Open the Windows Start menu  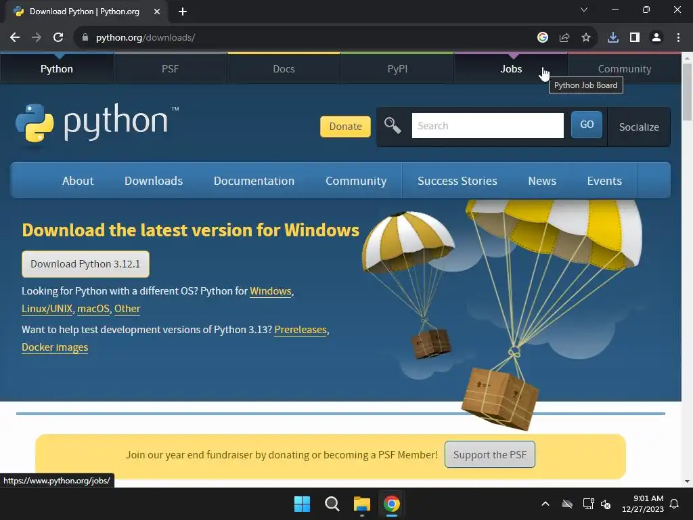[x=303, y=504]
